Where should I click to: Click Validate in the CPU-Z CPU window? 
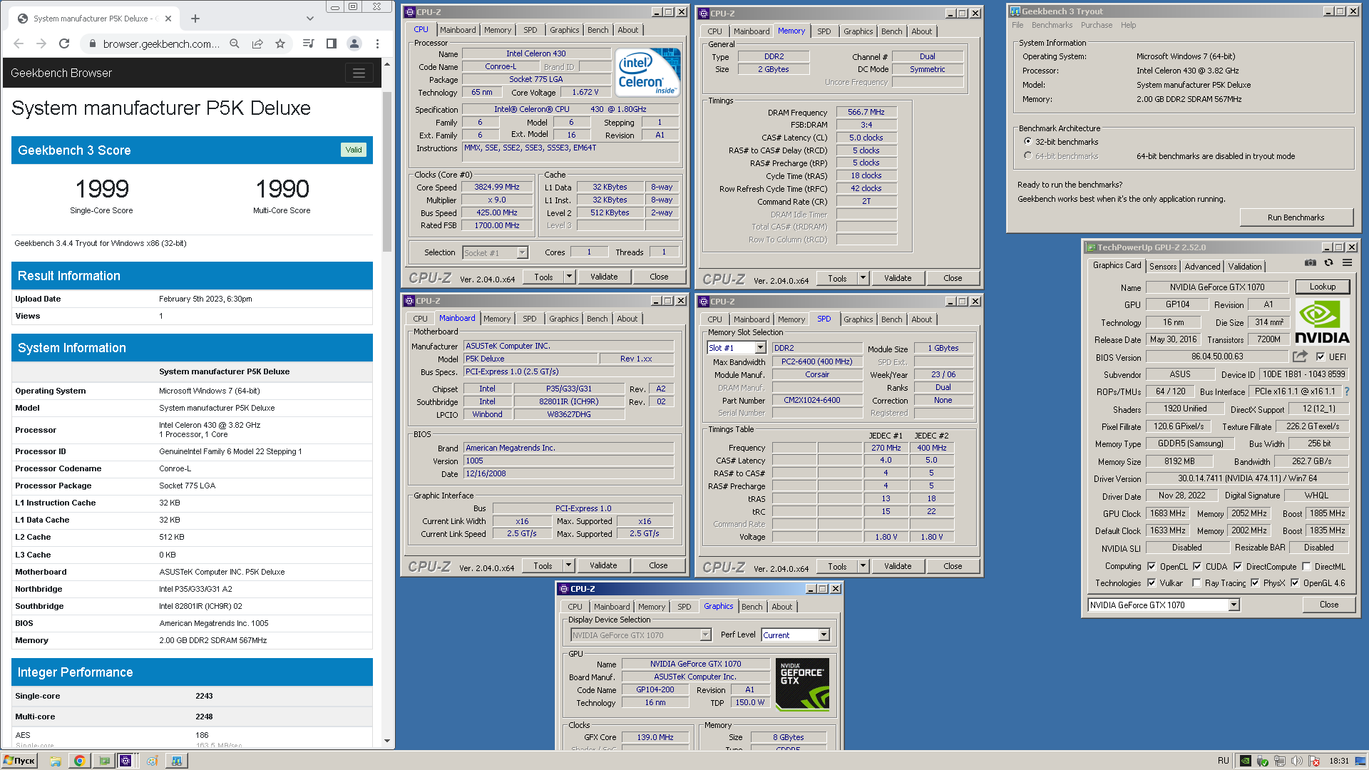[x=604, y=277]
